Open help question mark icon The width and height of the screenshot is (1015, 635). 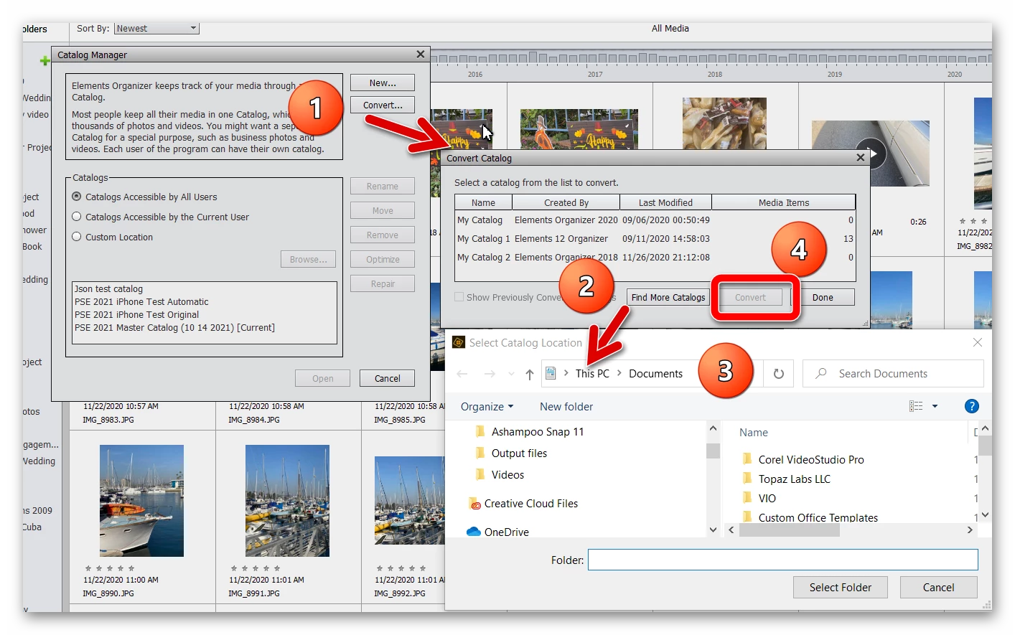pyautogui.click(x=972, y=406)
